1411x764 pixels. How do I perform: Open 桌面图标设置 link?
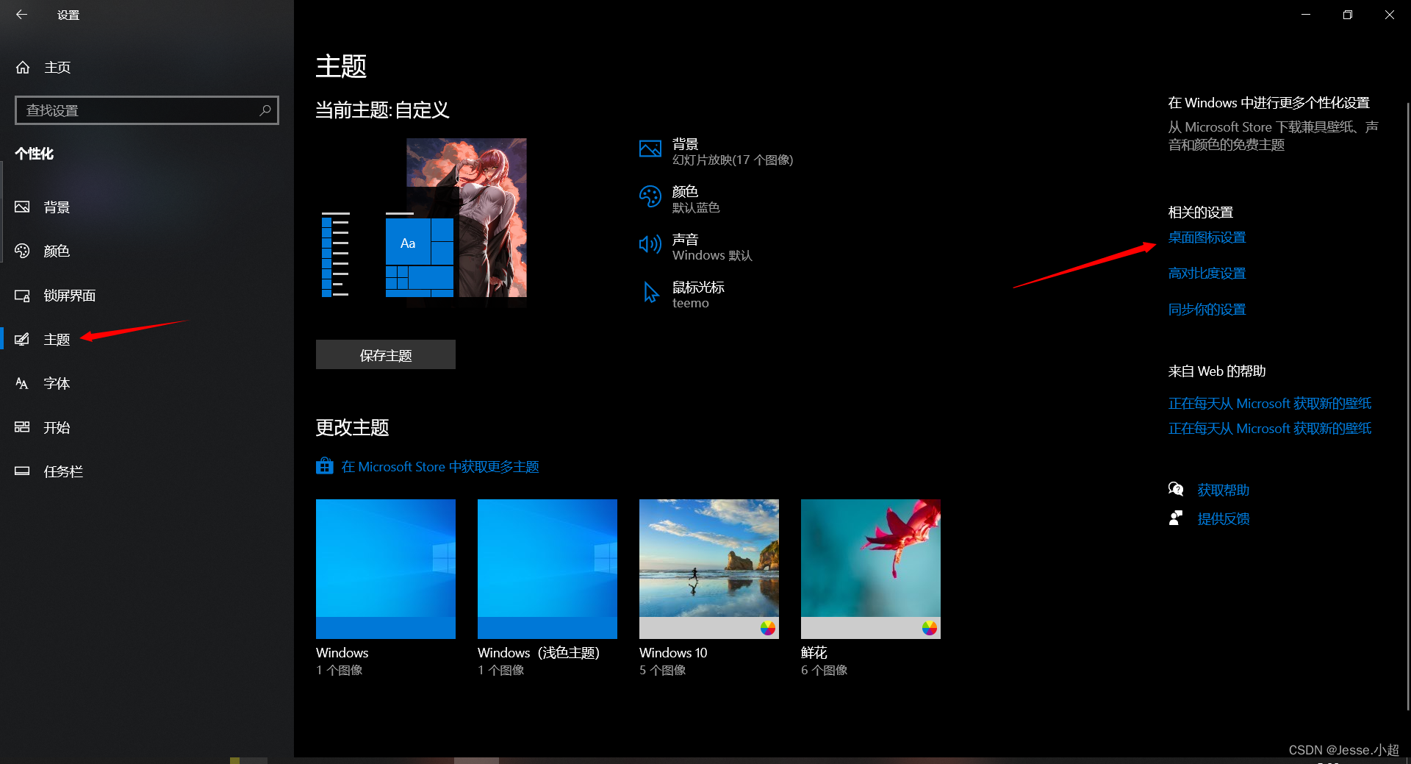coord(1207,238)
